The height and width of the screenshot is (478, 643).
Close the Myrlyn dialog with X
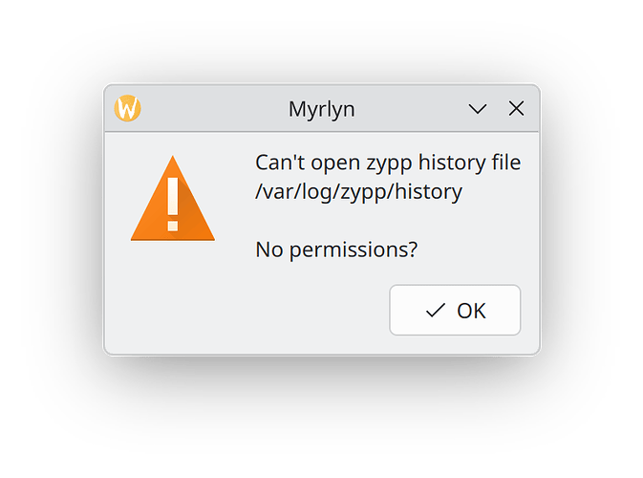pos(516,109)
